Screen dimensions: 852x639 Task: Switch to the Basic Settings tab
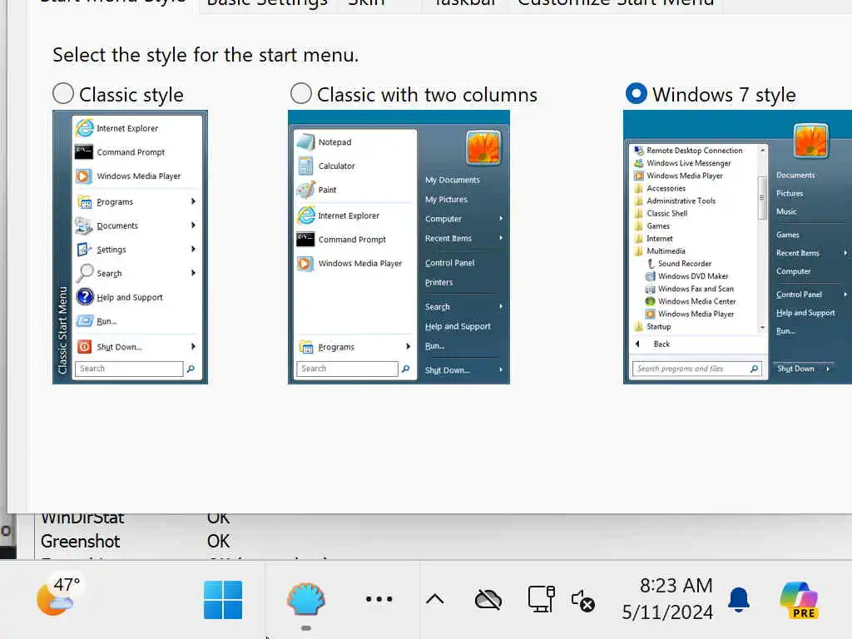click(x=267, y=3)
